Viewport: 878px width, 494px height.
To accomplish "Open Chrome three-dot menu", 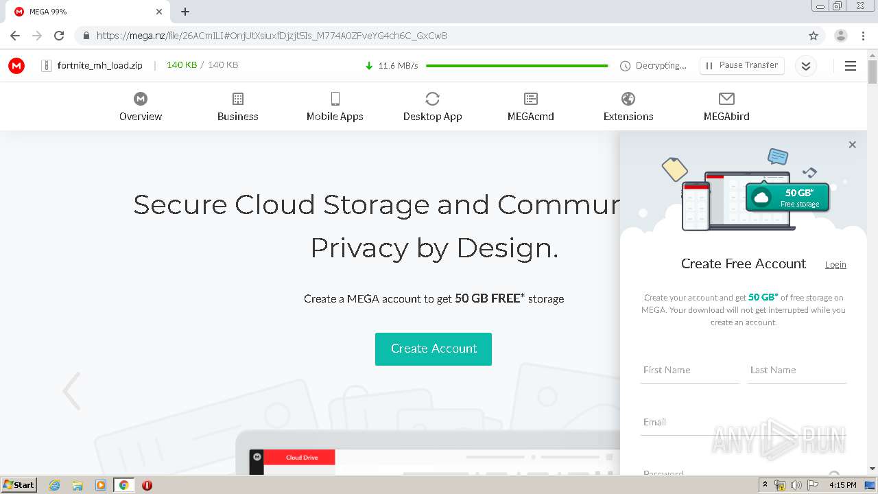I will 864,36.
